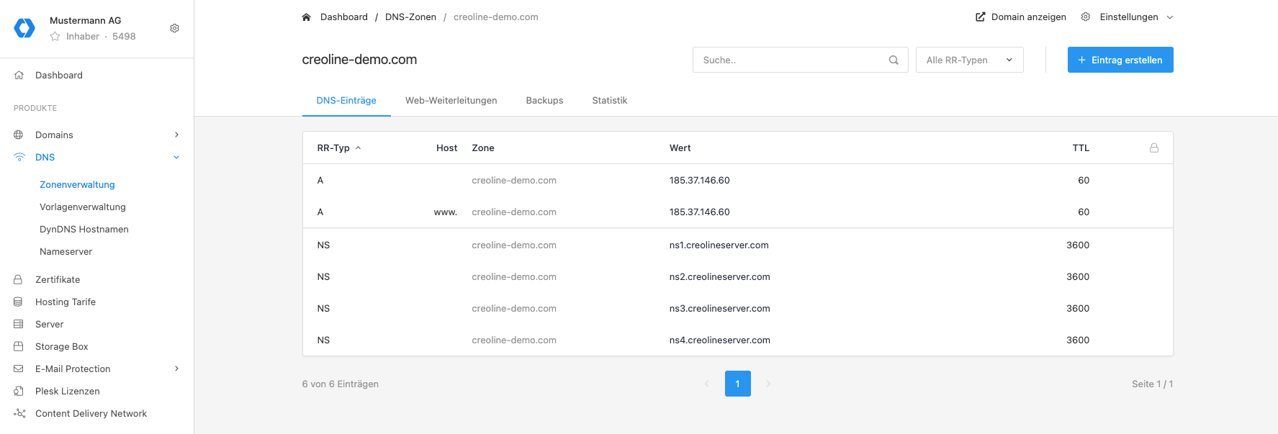
Task: Open the Backups tab
Action: 544,101
